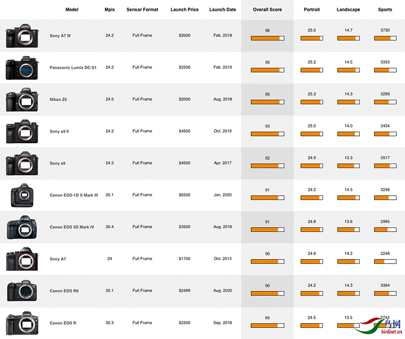
Task: Select the Portrait column header
Action: point(311,10)
